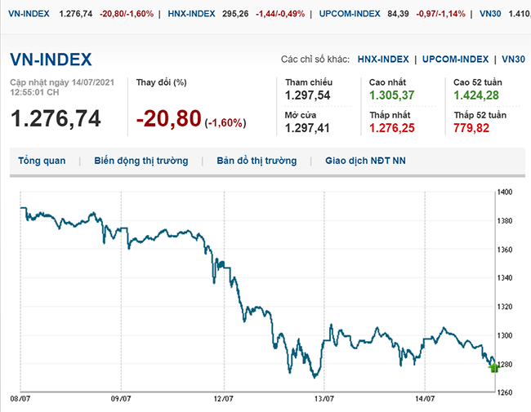Click the 13/07 date label on the chart axis
531x412 pixels.
coord(325,399)
